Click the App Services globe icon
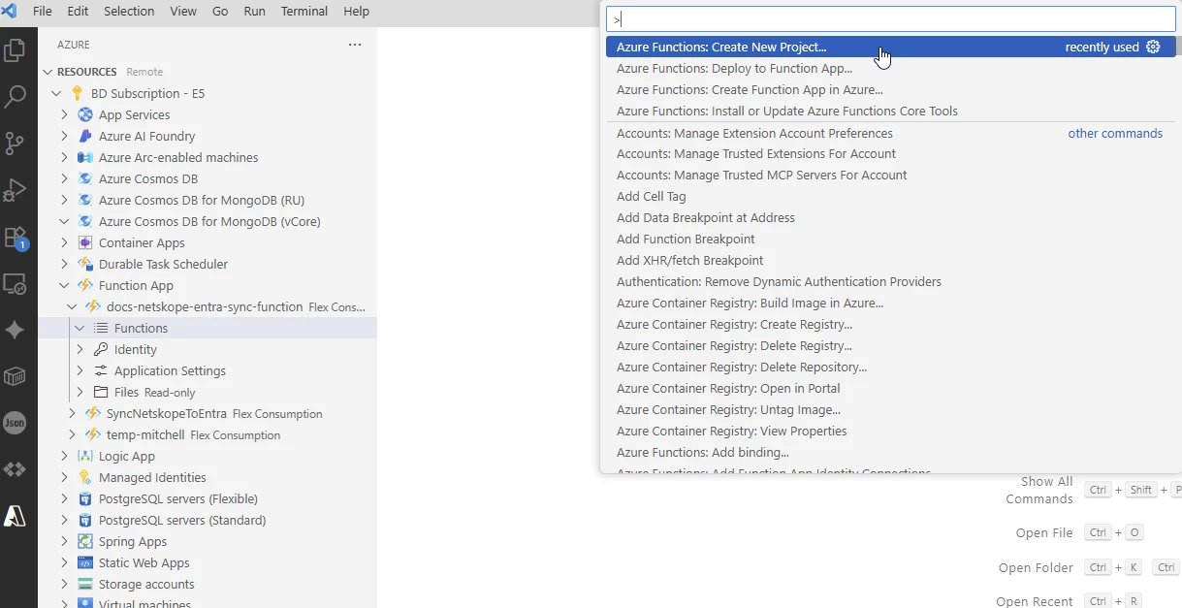The width and height of the screenshot is (1182, 608). click(85, 114)
